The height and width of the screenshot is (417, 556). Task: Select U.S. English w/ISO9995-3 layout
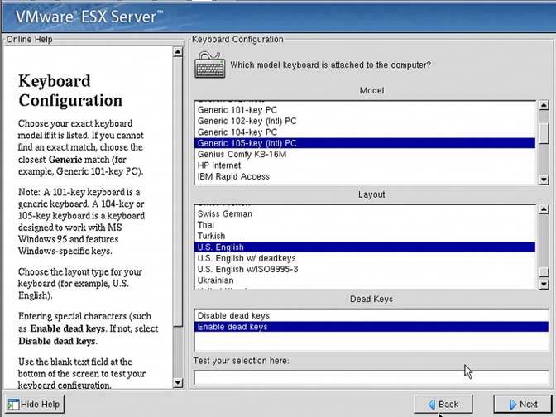coord(365,269)
